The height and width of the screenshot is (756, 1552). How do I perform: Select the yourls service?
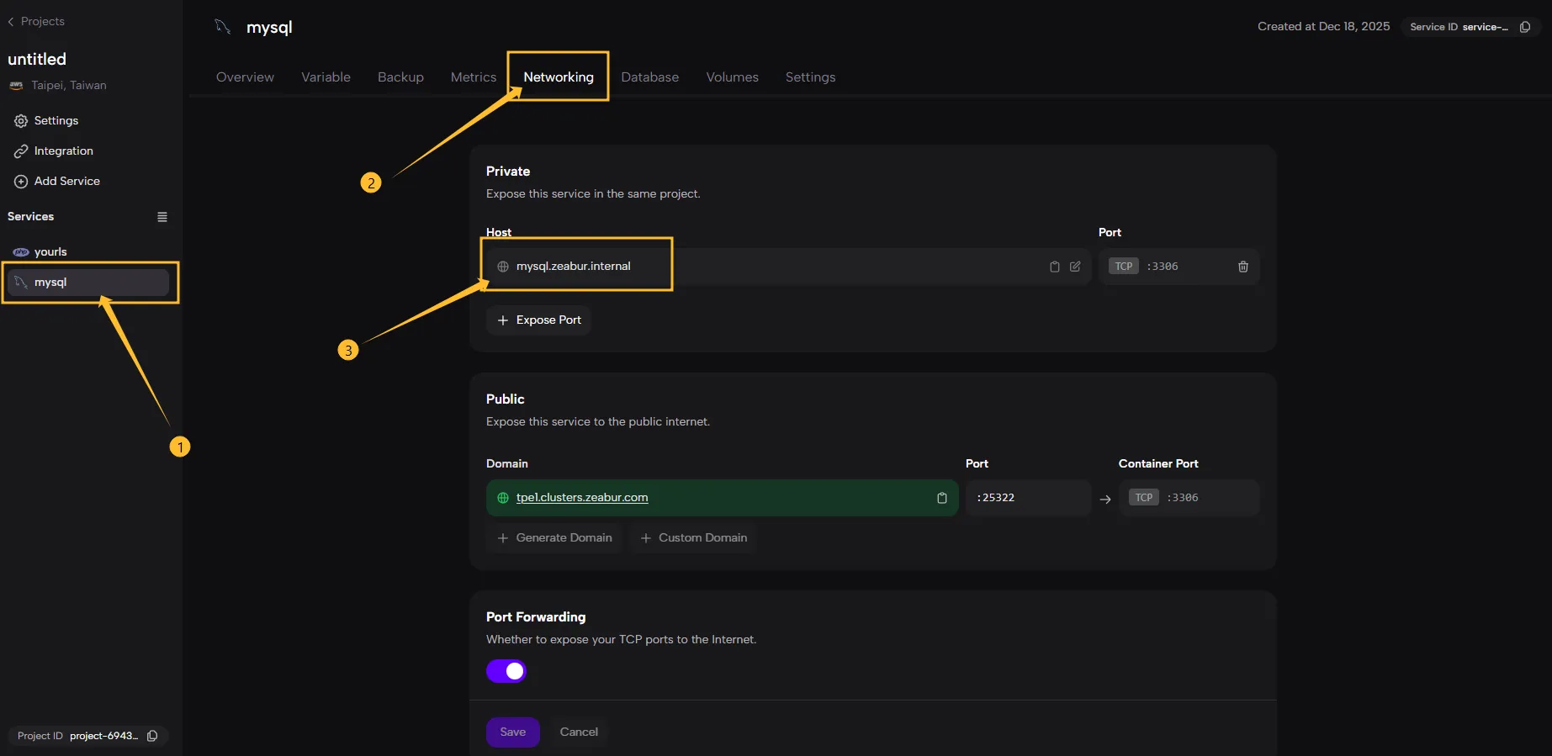pos(50,252)
